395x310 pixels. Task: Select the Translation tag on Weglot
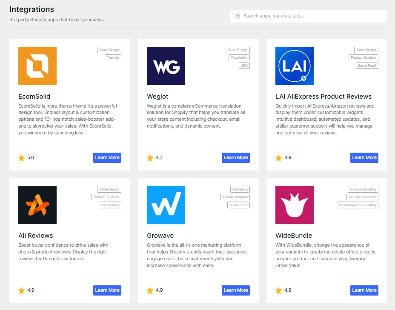point(239,58)
